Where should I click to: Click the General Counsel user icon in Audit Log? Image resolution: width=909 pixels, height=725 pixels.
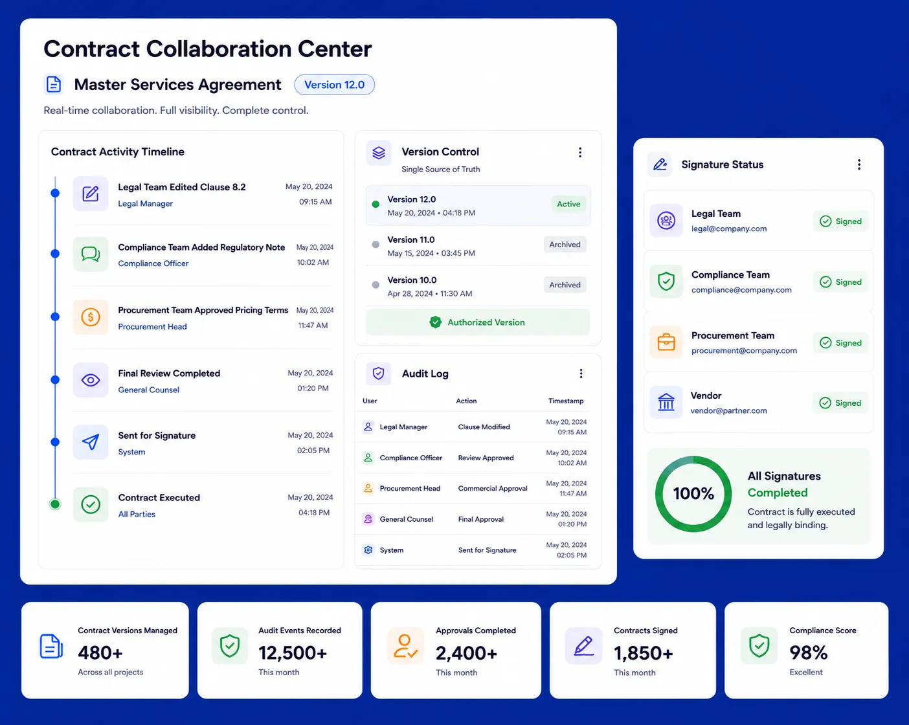click(x=368, y=519)
